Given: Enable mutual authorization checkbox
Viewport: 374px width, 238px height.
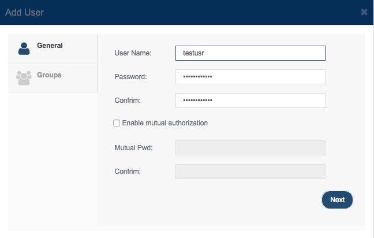Looking at the screenshot, I should tap(117, 123).
